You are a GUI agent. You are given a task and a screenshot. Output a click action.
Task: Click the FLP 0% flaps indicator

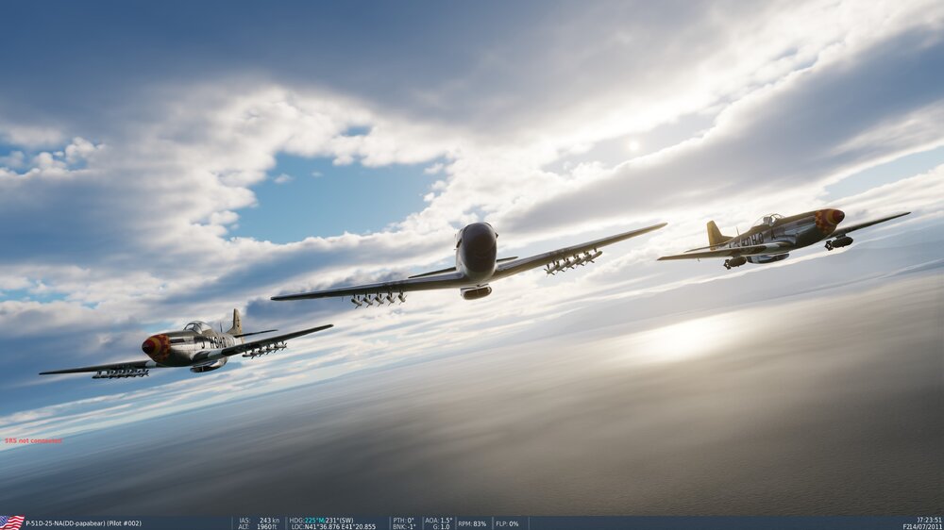508,522
